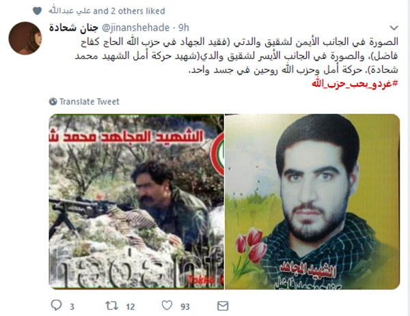Click the bold Arabic display name
410x316 pixels.
(x=74, y=27)
